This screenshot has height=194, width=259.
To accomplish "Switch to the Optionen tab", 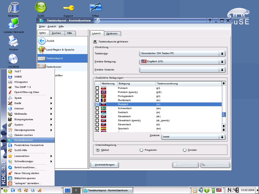I will 112,34.
